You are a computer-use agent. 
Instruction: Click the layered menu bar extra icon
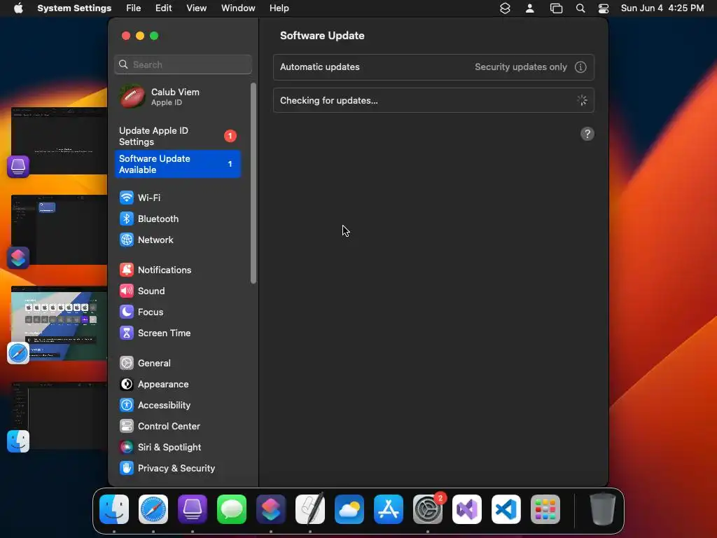505,8
